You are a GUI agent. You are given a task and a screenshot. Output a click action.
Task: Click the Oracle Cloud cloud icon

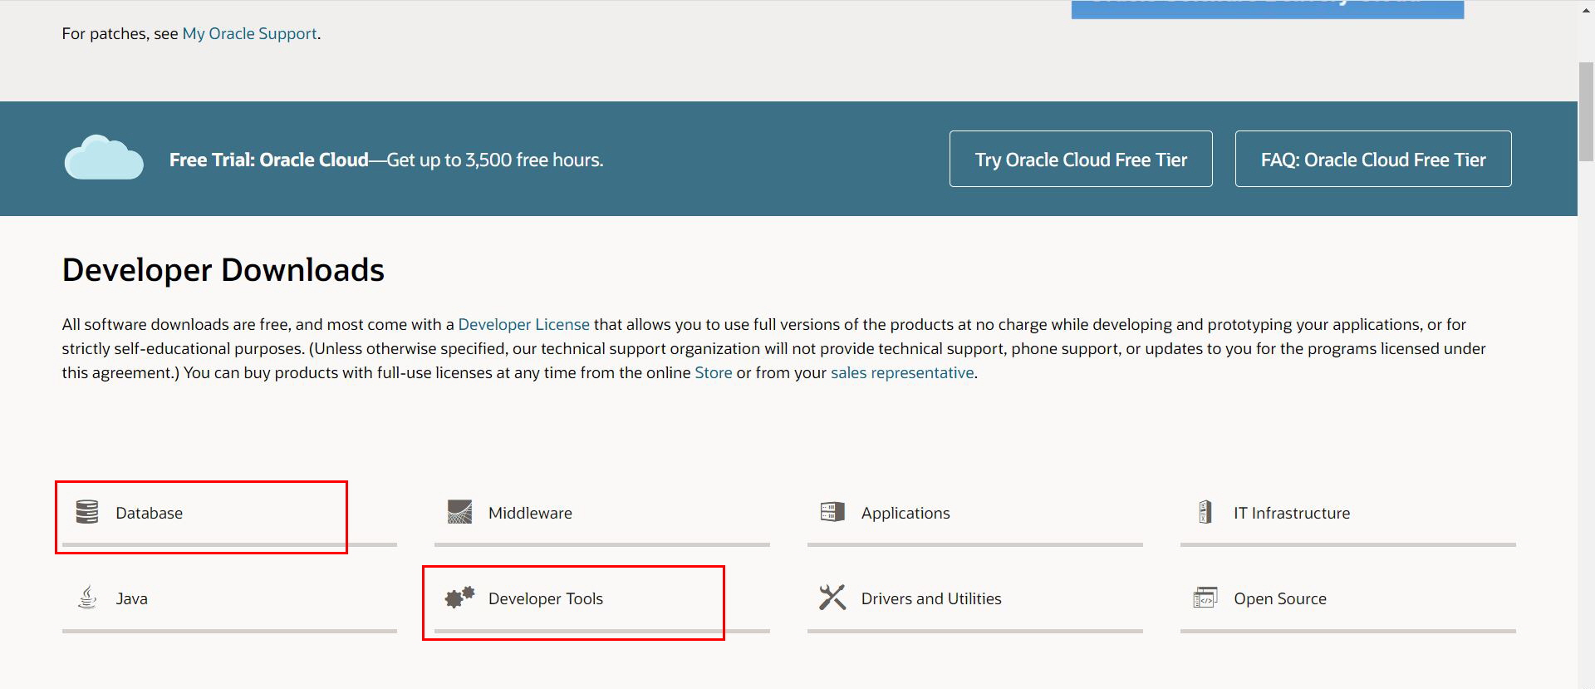(104, 158)
